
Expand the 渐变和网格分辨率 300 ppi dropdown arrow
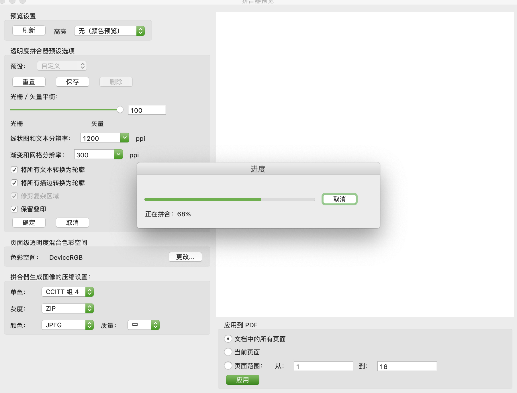click(118, 154)
